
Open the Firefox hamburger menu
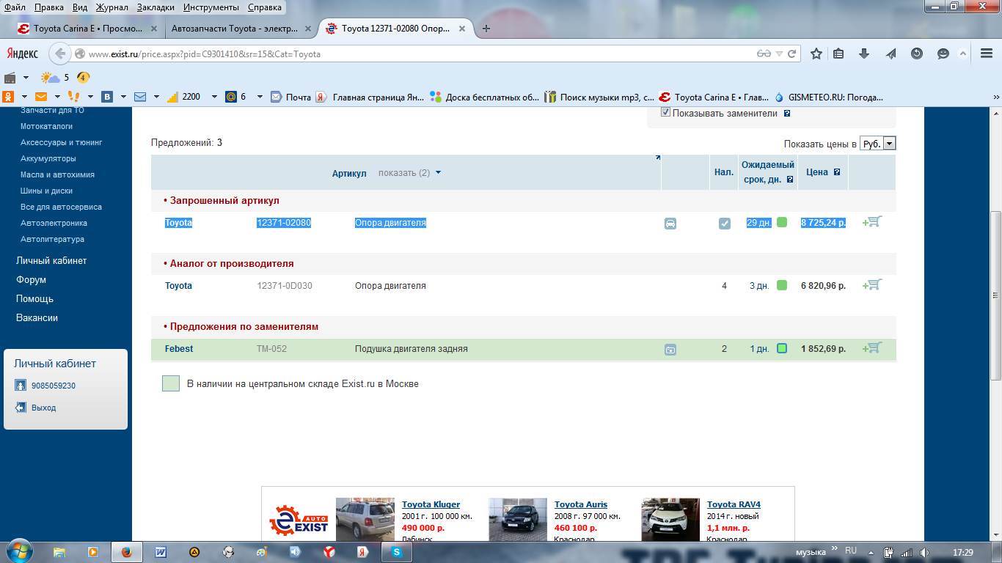click(986, 54)
